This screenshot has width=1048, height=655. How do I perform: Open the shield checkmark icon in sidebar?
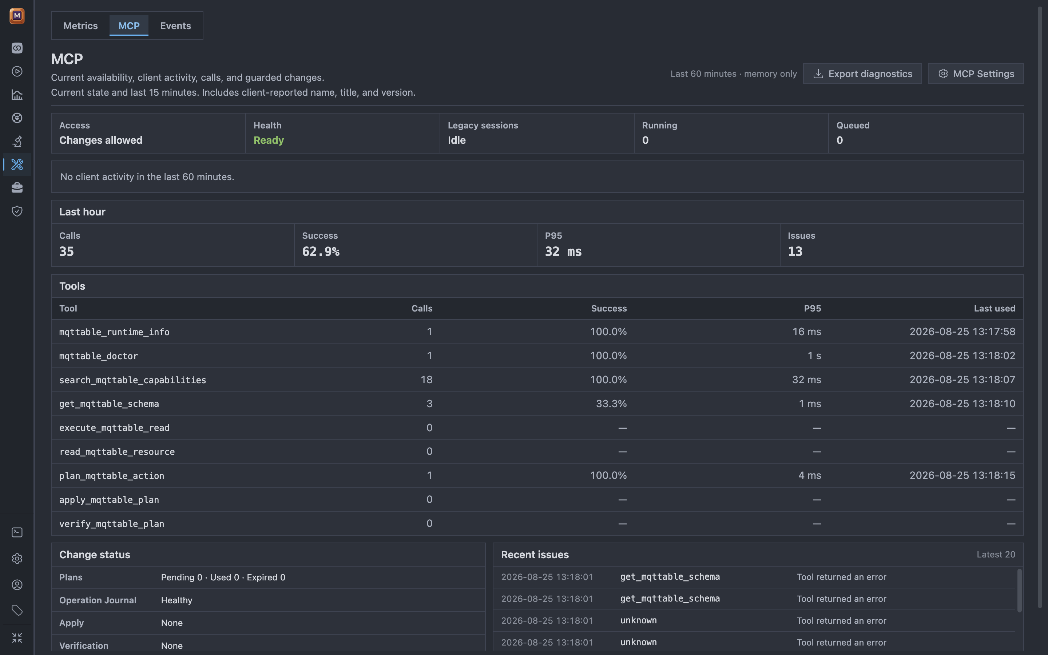17,211
